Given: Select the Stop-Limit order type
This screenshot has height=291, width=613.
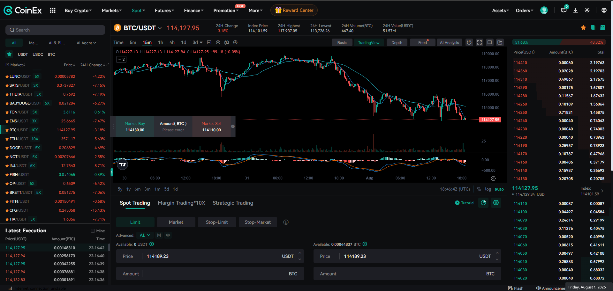Looking at the screenshot, I should pos(217,222).
